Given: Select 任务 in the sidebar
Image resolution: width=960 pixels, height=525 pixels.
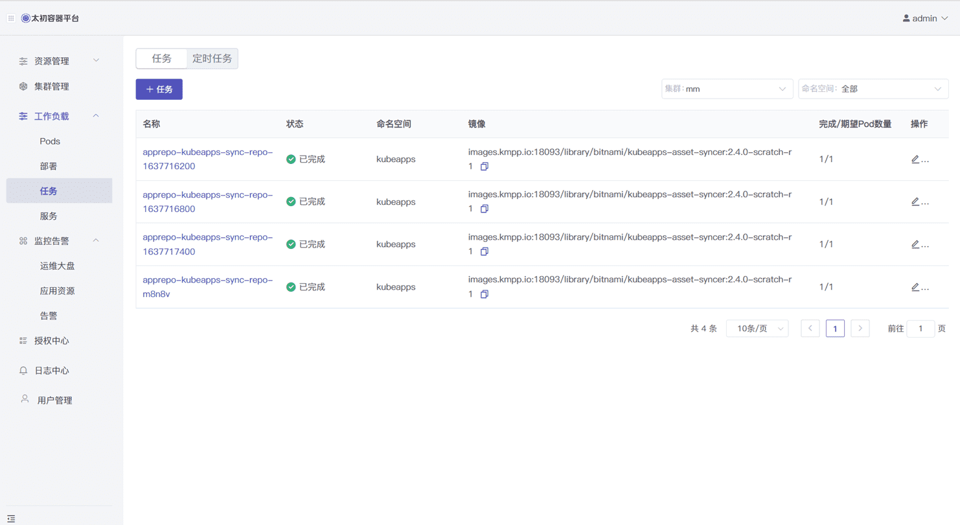Looking at the screenshot, I should pyautogui.click(x=60, y=191).
